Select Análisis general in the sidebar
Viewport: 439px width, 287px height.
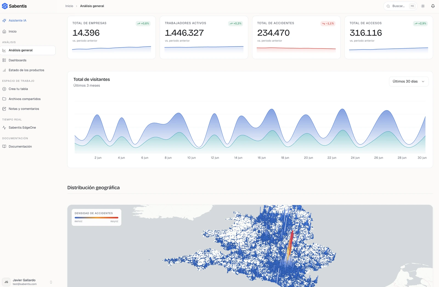tap(28, 50)
